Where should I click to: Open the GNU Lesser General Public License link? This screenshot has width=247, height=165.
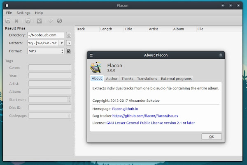pos(151,123)
